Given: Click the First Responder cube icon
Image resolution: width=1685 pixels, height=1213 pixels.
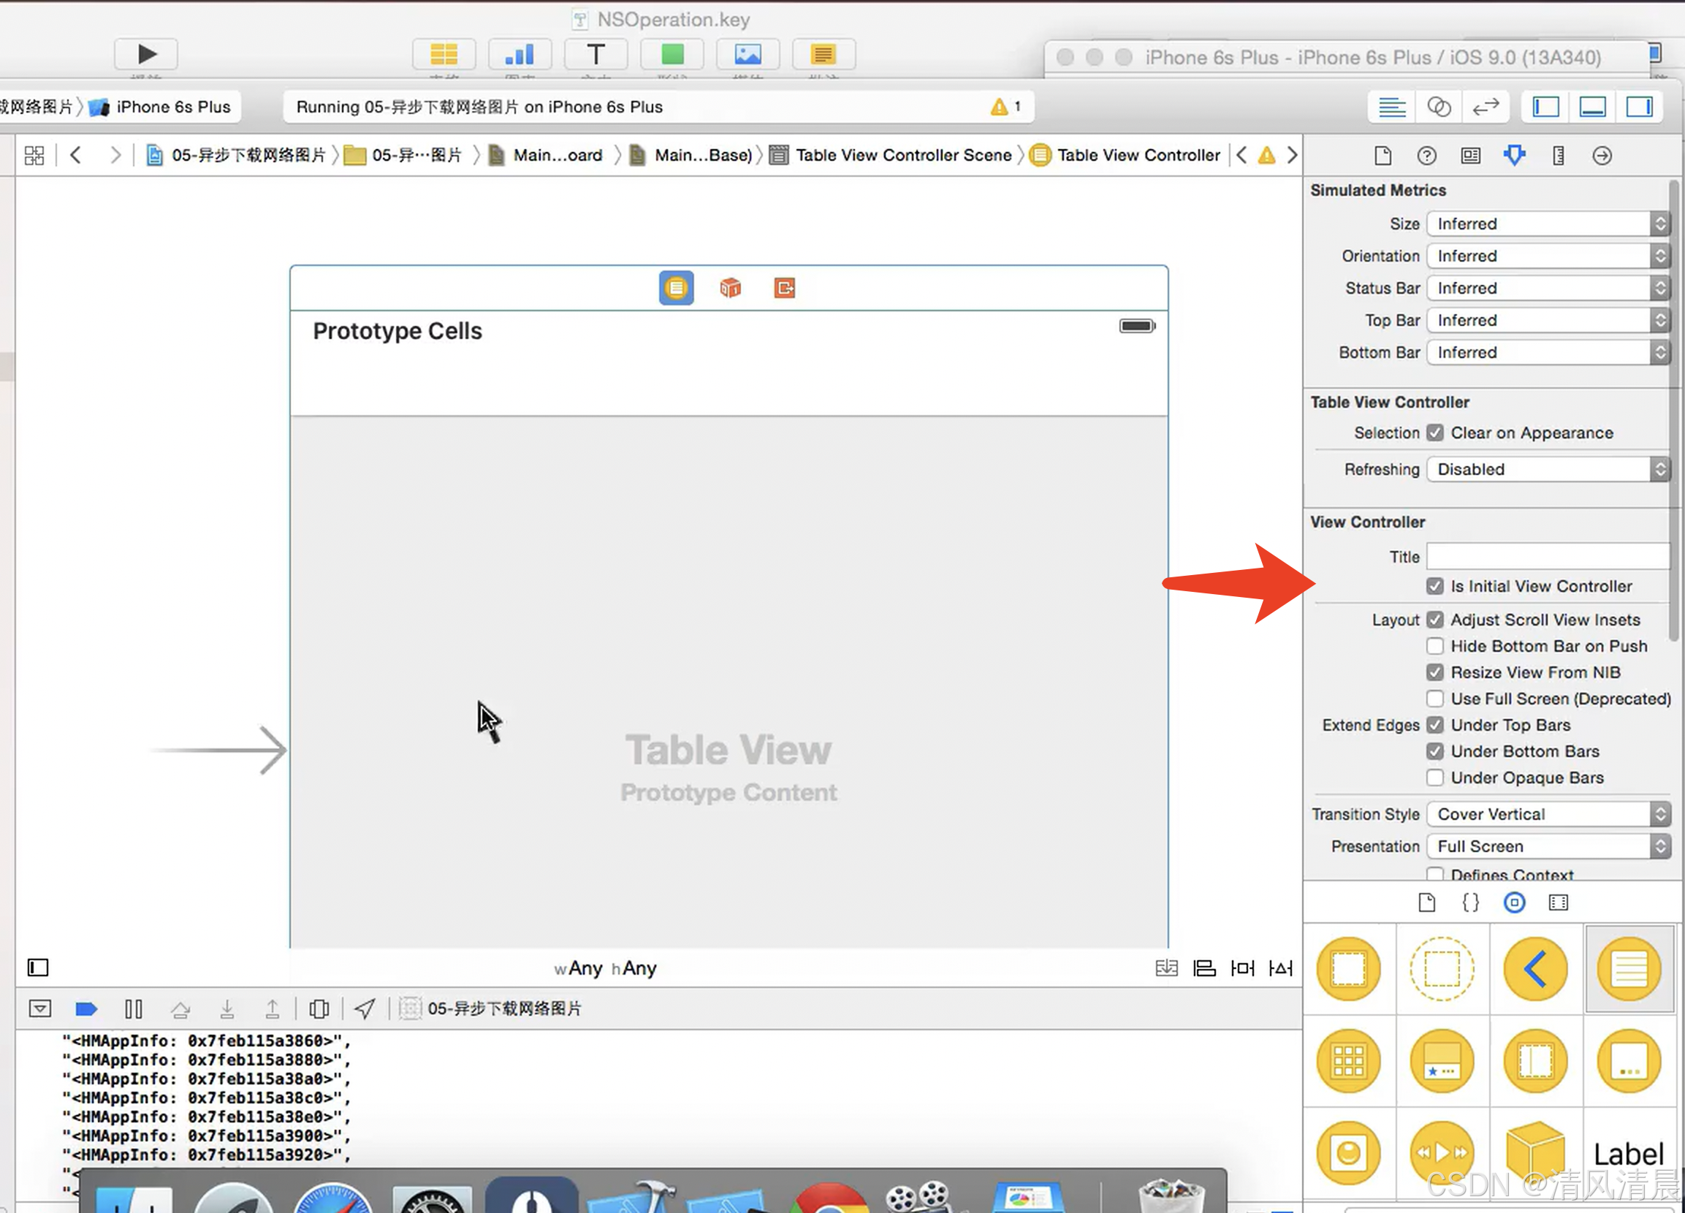Looking at the screenshot, I should coord(730,287).
